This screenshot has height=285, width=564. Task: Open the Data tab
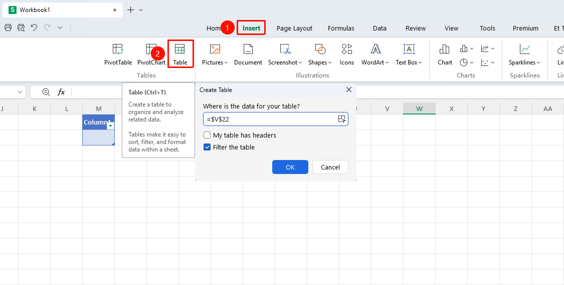[380, 28]
